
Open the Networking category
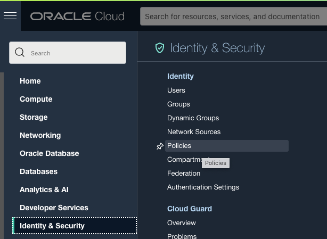pos(40,135)
